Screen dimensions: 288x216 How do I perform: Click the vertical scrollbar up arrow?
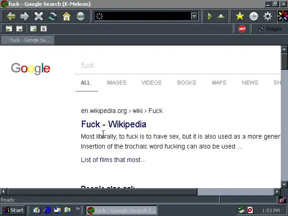(284, 49)
